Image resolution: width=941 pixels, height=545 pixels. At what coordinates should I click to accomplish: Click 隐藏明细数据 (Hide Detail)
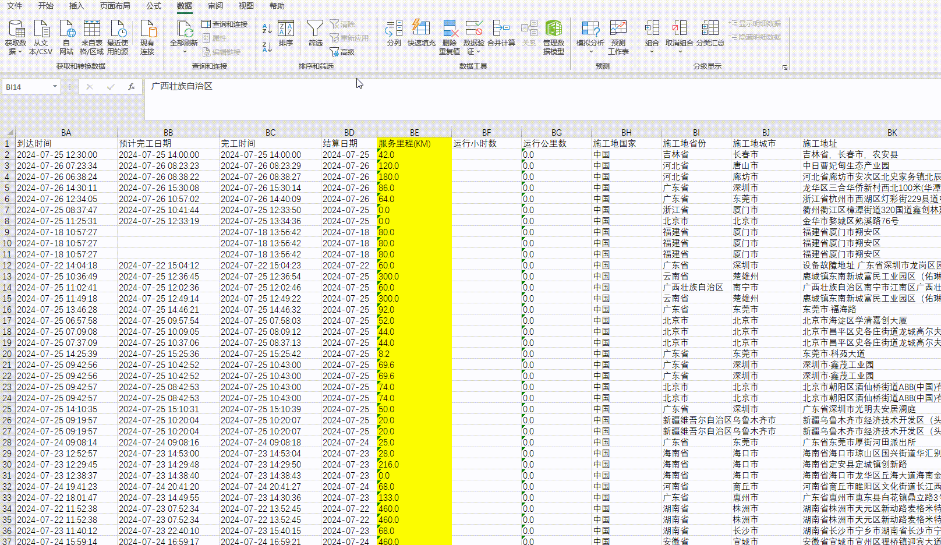pos(755,37)
